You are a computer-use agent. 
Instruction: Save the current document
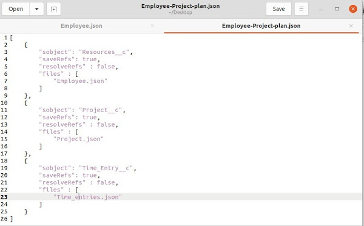point(278,9)
